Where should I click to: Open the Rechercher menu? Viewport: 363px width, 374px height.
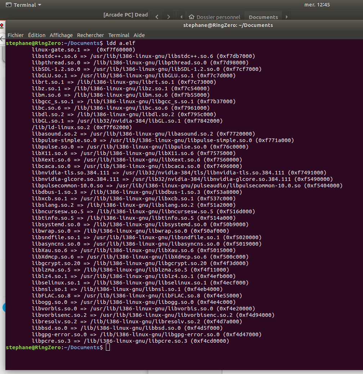(90, 35)
